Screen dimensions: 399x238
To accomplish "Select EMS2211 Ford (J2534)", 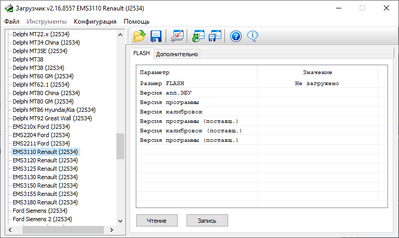I will (41, 143).
